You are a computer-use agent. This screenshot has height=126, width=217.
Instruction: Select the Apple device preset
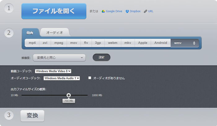tap(143, 43)
